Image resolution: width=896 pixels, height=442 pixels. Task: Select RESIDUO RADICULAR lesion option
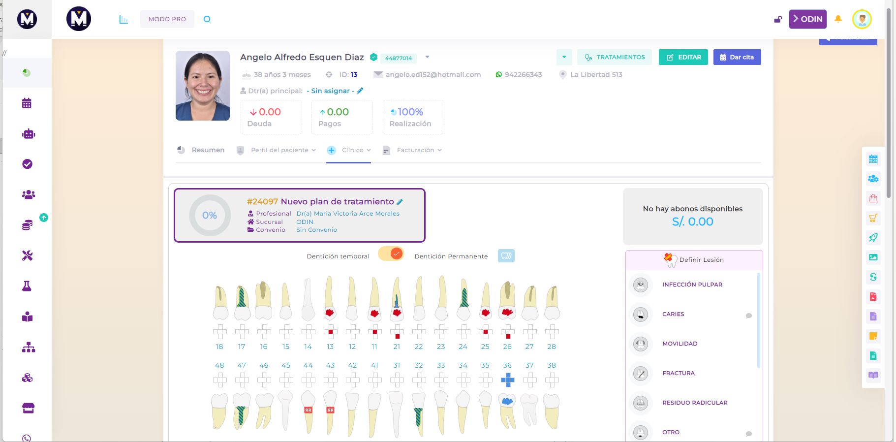coord(695,403)
